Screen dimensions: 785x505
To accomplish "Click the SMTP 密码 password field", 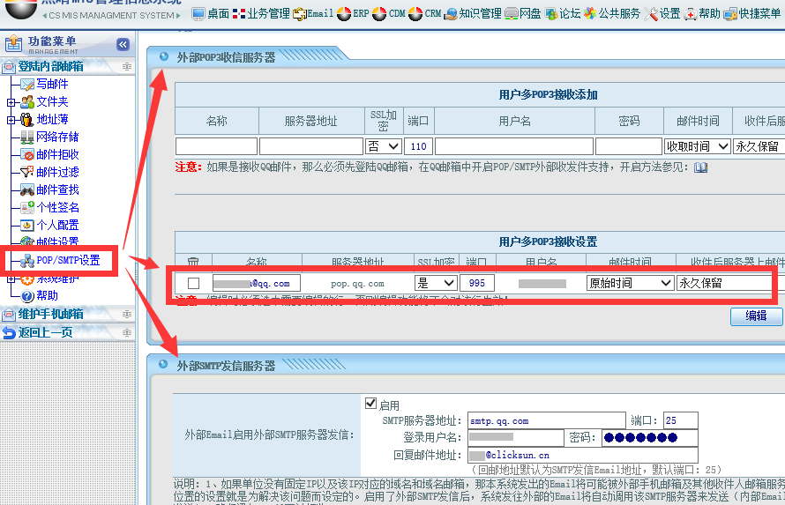I will [x=650, y=438].
